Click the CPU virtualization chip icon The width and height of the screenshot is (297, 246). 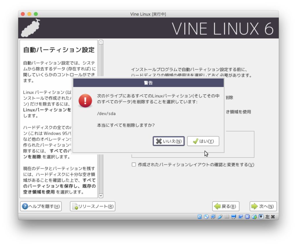coord(247,217)
